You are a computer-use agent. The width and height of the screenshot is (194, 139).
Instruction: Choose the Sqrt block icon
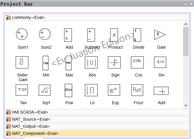click(45, 90)
